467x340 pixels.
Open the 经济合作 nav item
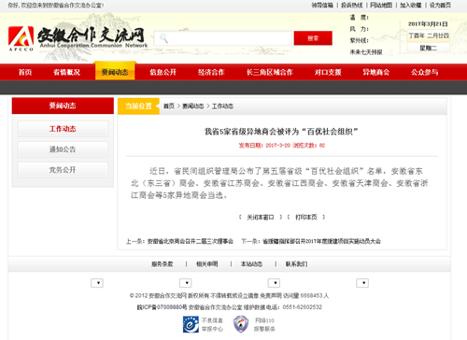[x=211, y=72]
